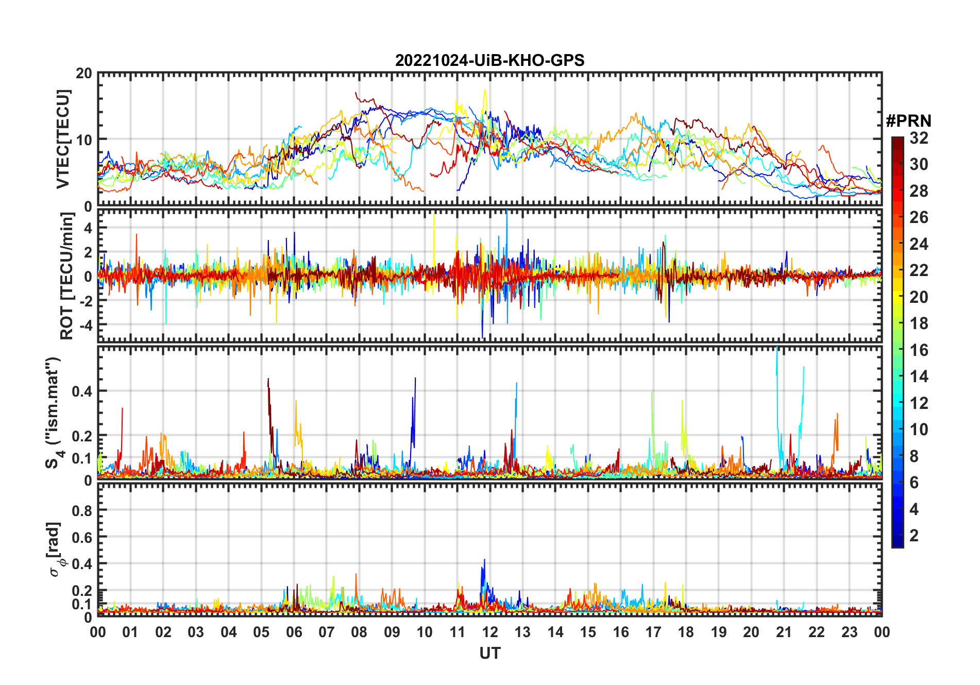980x685 pixels.
Task: Click colorbar tick label 12
Action: tap(919, 403)
